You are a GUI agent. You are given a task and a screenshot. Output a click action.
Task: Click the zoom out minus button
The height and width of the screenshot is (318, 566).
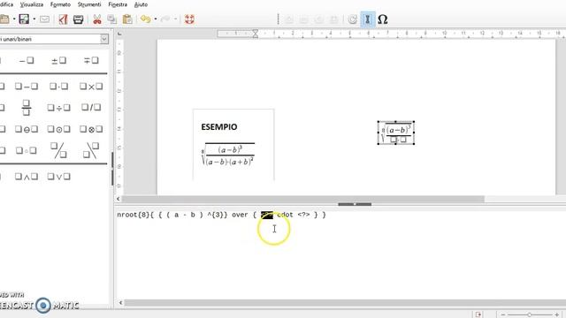pos(503,314)
